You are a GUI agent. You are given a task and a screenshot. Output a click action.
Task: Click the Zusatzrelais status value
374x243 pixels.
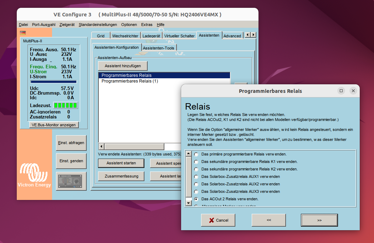click(69, 117)
